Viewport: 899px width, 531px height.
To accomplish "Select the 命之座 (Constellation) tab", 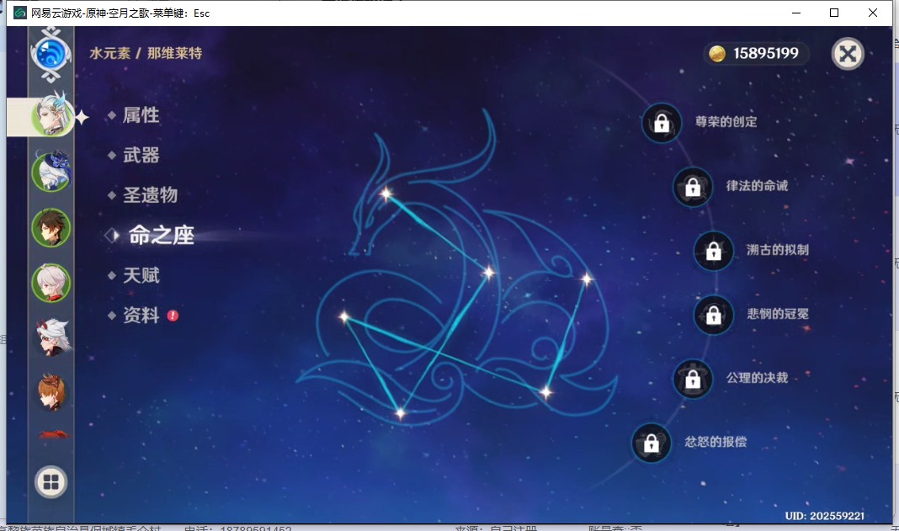I will coord(161,236).
